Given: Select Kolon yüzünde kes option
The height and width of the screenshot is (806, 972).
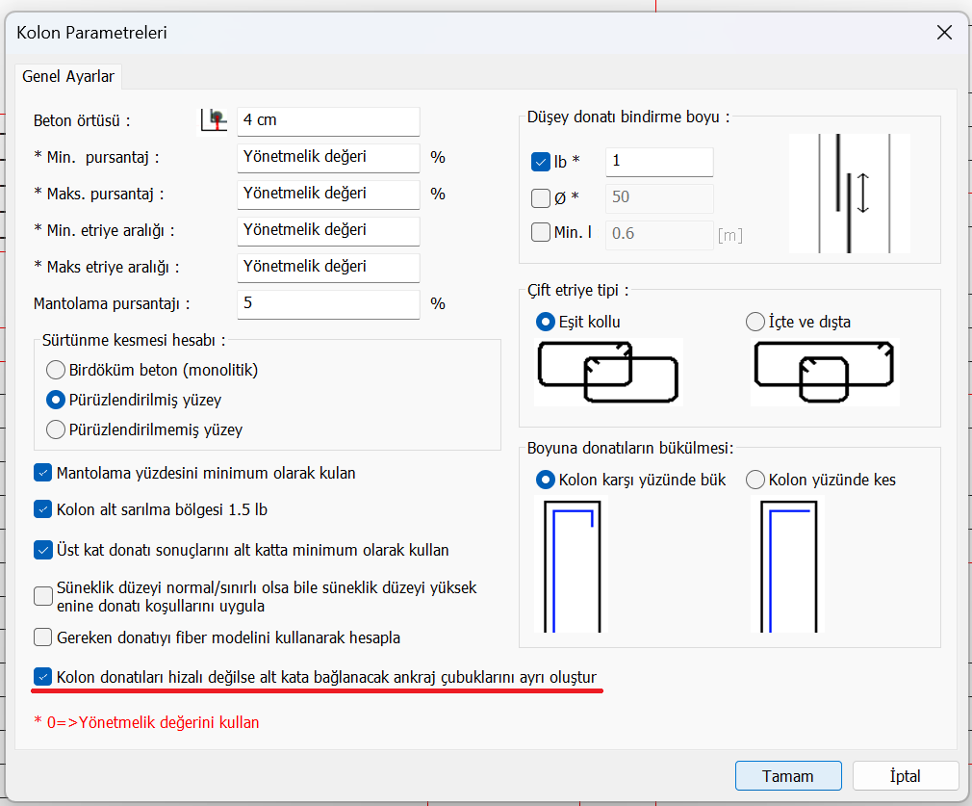Looking at the screenshot, I should 755,479.
